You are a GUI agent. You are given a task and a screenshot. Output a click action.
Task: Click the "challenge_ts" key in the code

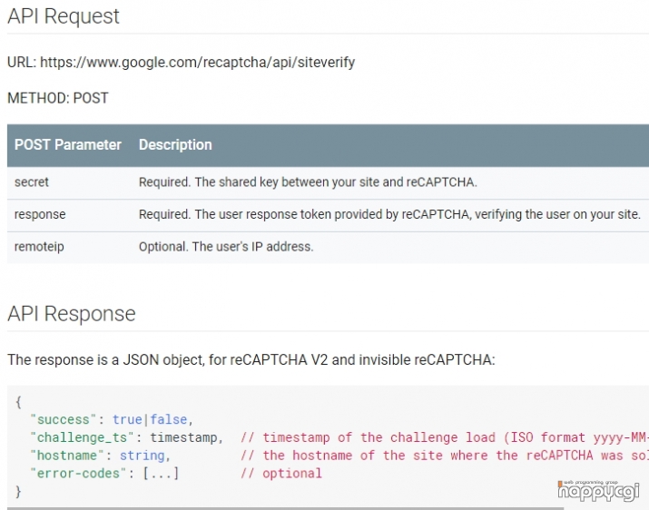(x=82, y=437)
